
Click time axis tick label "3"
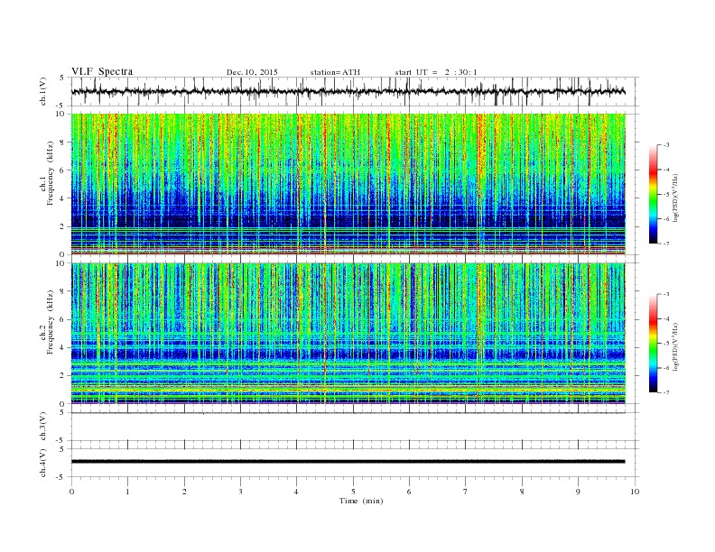pos(240,492)
